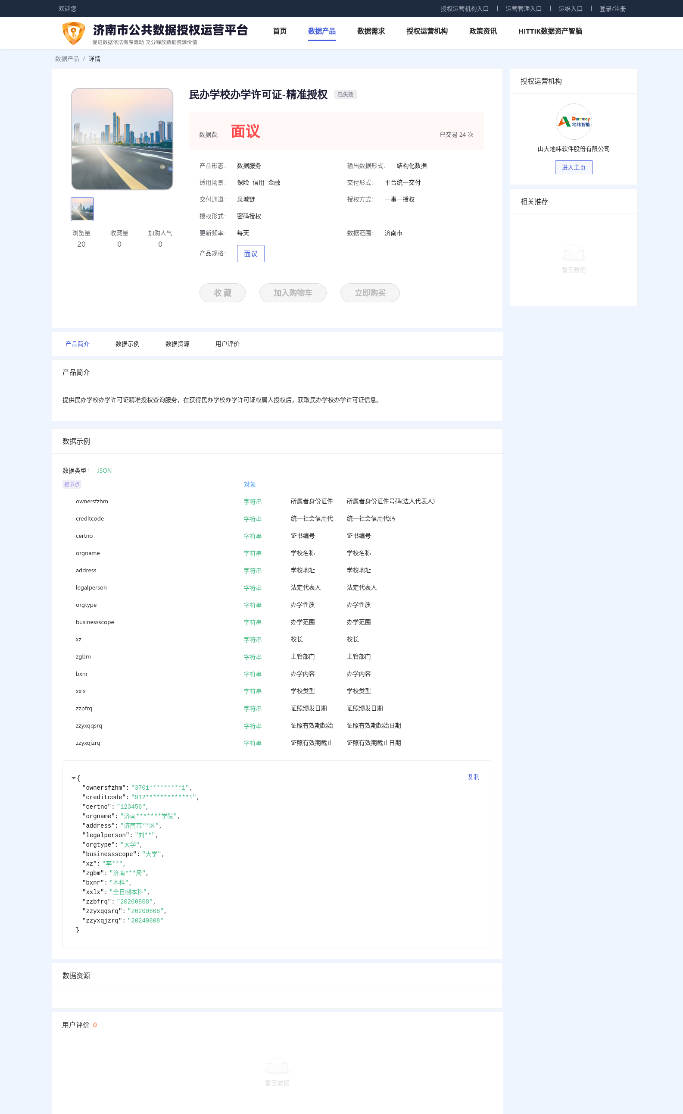Image resolution: width=683 pixels, height=1114 pixels.
Task: Select the small city thumbnail image
Action: point(82,209)
